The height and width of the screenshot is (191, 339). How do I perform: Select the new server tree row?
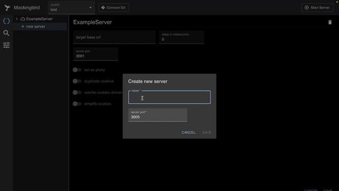40,27
